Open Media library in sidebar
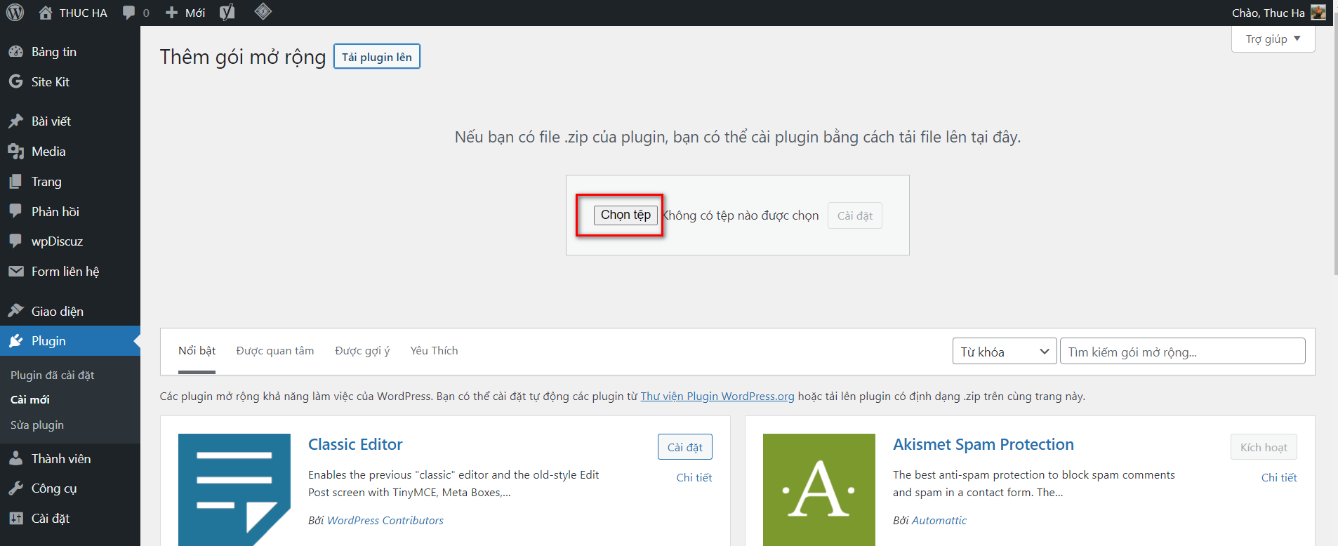 48,152
